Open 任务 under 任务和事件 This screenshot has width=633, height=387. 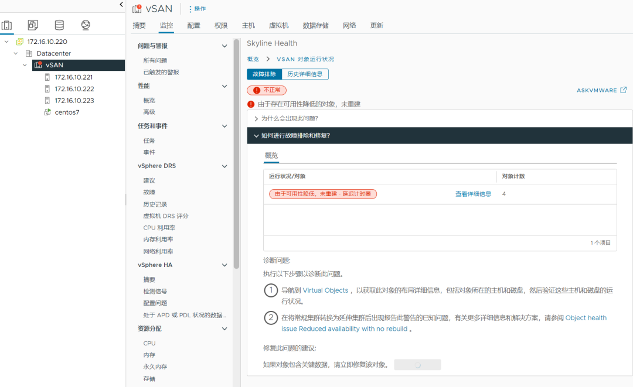pos(149,141)
